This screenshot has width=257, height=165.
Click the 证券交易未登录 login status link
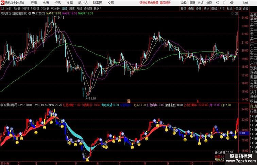click(149, 3)
